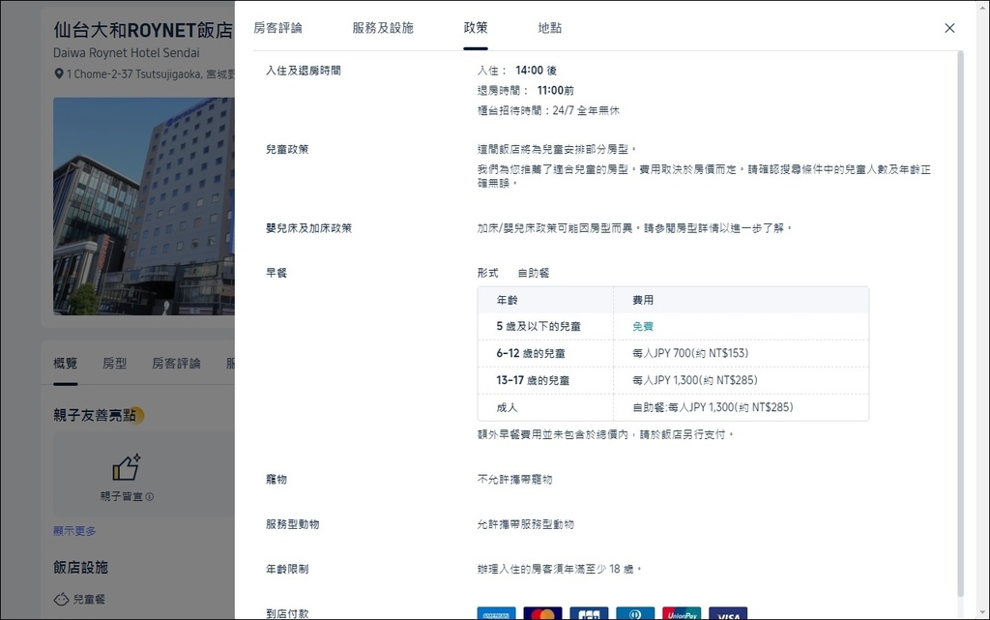
Task: Click '櫃台招待時間：24/7 全年無休' text
Action: [549, 111]
